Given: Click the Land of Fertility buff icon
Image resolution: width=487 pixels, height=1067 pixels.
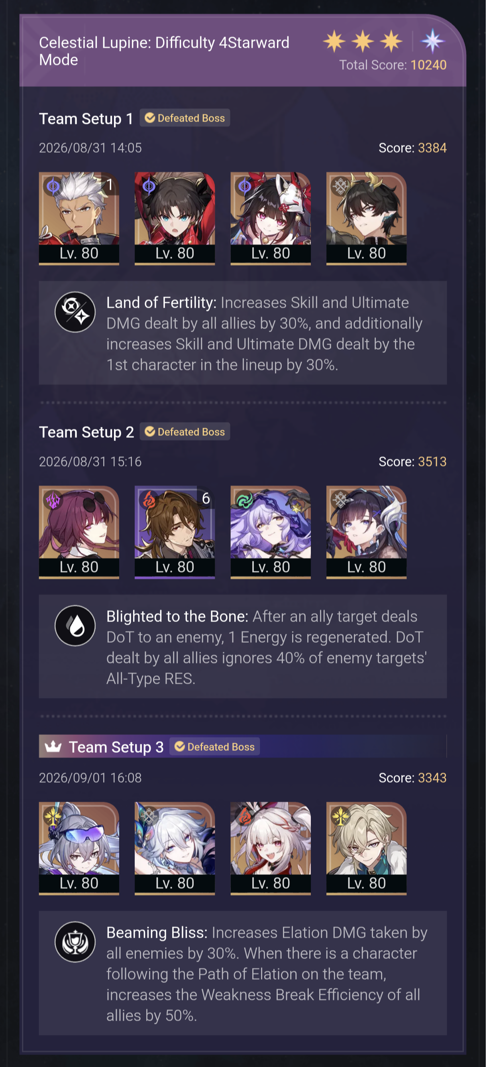Looking at the screenshot, I should pyautogui.click(x=75, y=312).
